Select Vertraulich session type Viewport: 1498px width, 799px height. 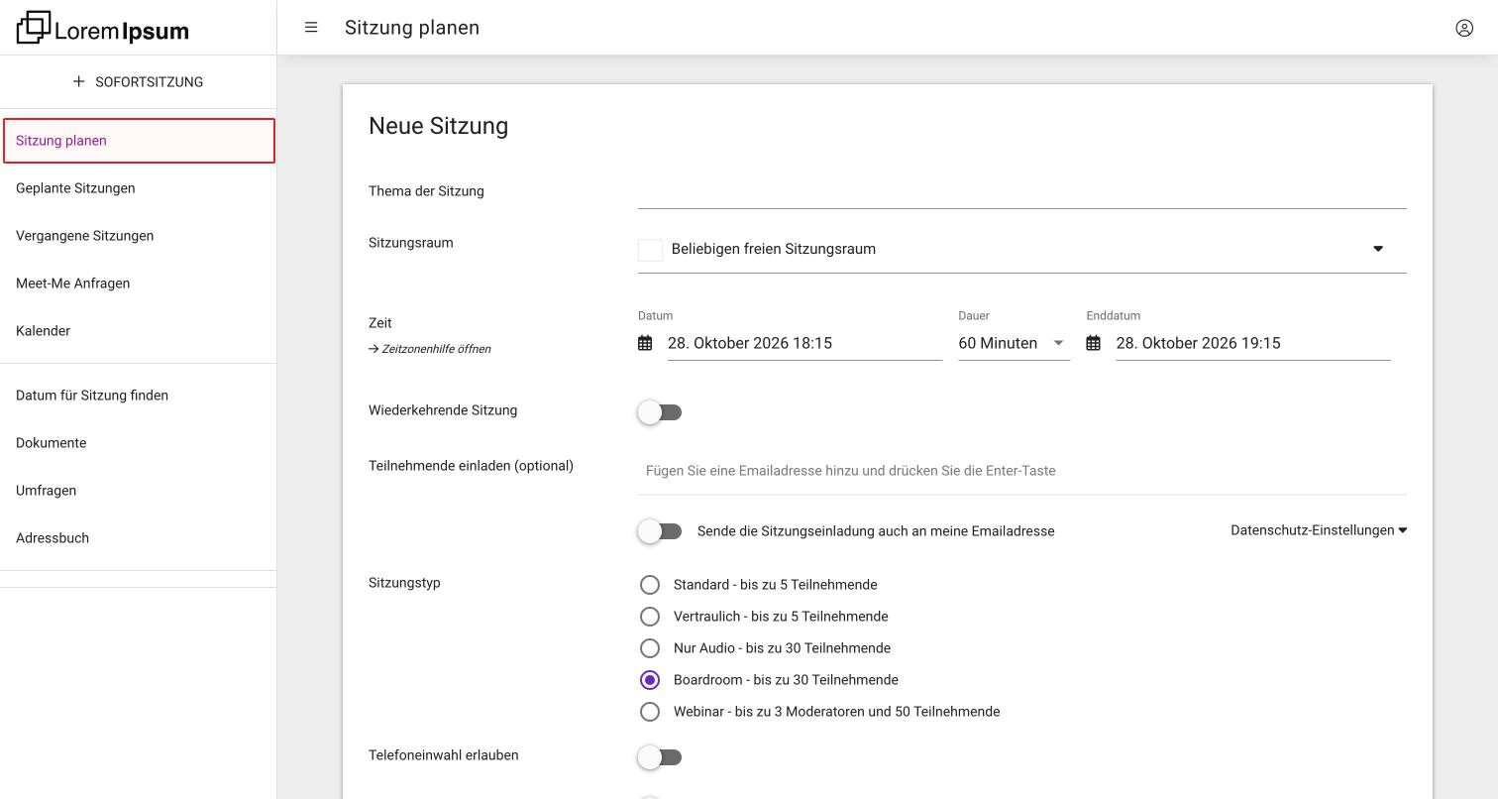click(x=650, y=617)
